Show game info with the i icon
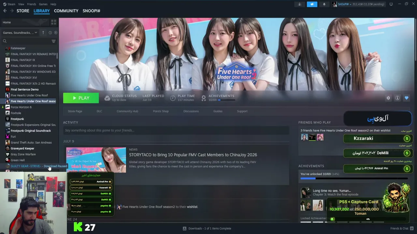417x234 pixels. (397, 98)
